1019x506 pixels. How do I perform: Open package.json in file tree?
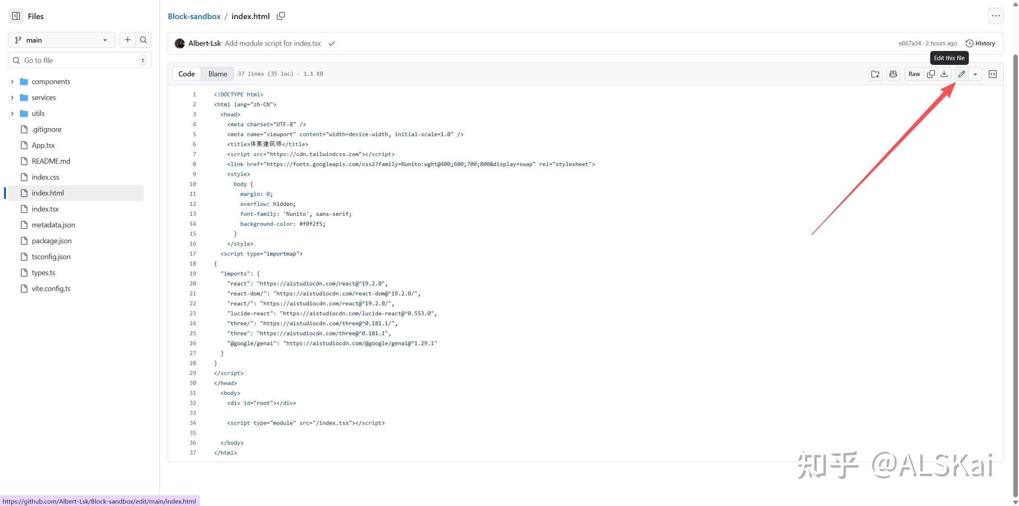pyautogui.click(x=52, y=241)
